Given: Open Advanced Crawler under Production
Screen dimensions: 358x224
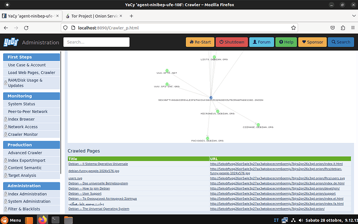Looking at the screenshot, I should (x=32, y=153).
